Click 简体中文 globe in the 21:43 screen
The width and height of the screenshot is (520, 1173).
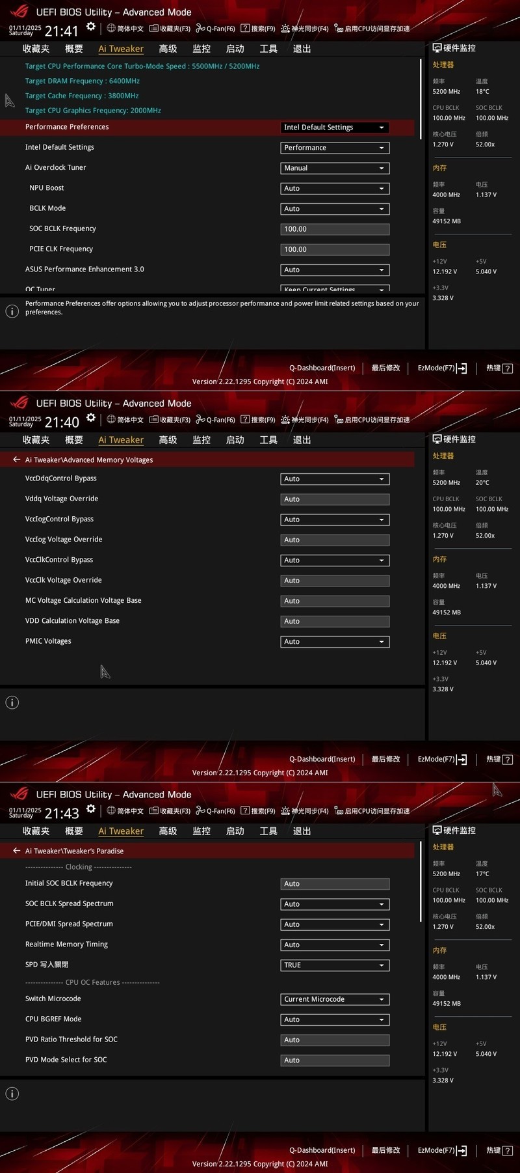[125, 811]
